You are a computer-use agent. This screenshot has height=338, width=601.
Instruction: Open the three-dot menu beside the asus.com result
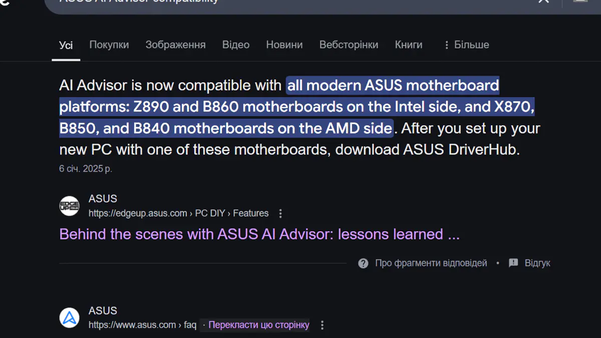[322, 324]
